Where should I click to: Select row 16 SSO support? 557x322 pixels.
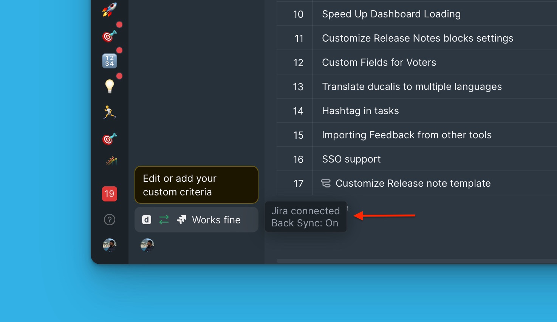(351, 159)
